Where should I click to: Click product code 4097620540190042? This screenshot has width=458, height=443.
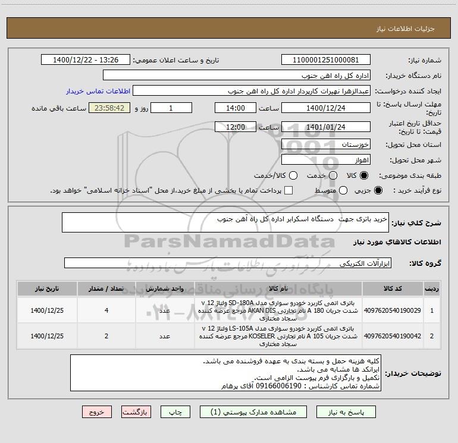pyautogui.click(x=393, y=336)
